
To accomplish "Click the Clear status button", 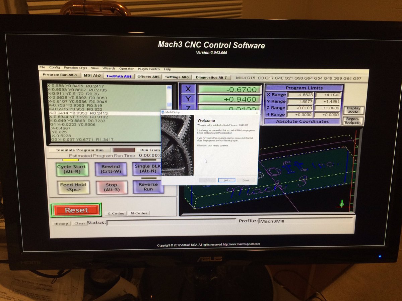I will pyautogui.click(x=80, y=223).
